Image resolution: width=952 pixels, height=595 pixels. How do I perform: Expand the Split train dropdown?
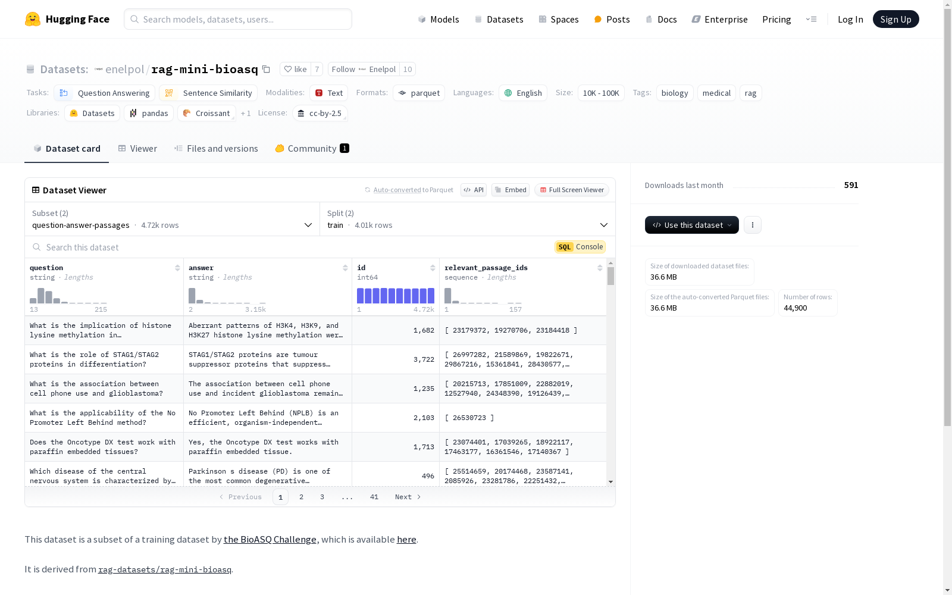pos(468,219)
